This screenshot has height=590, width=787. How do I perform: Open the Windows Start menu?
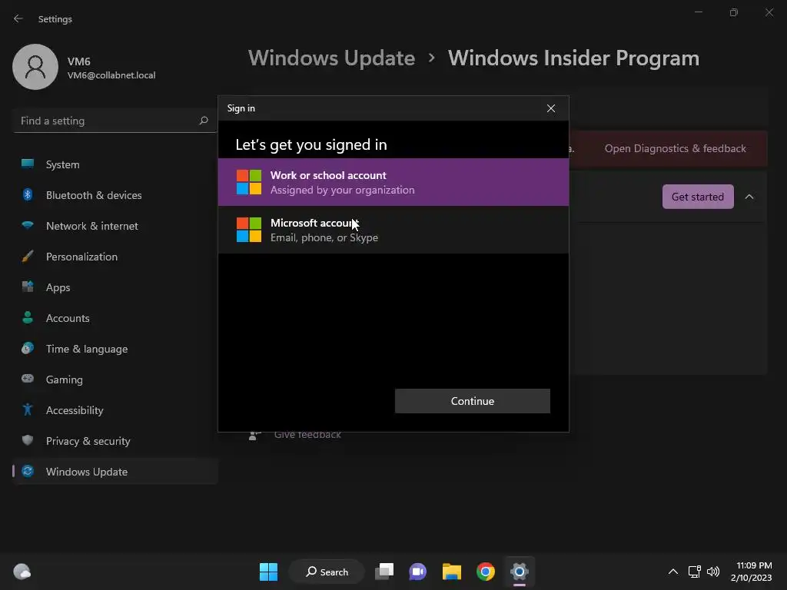pyautogui.click(x=268, y=572)
